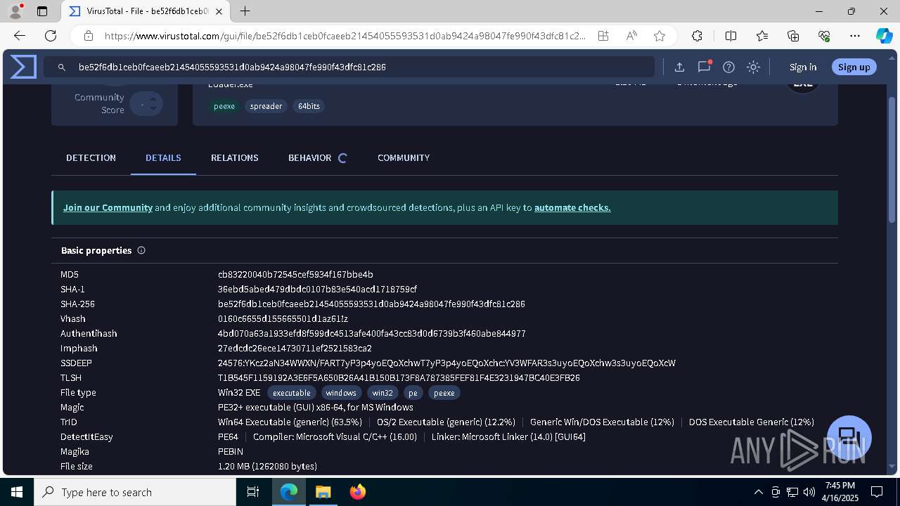Click the VirusTotal File browser tab
The image size is (900, 506).
point(146,11)
